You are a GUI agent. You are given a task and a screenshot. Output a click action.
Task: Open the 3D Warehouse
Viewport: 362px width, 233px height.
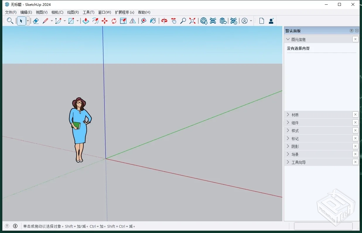204,21
